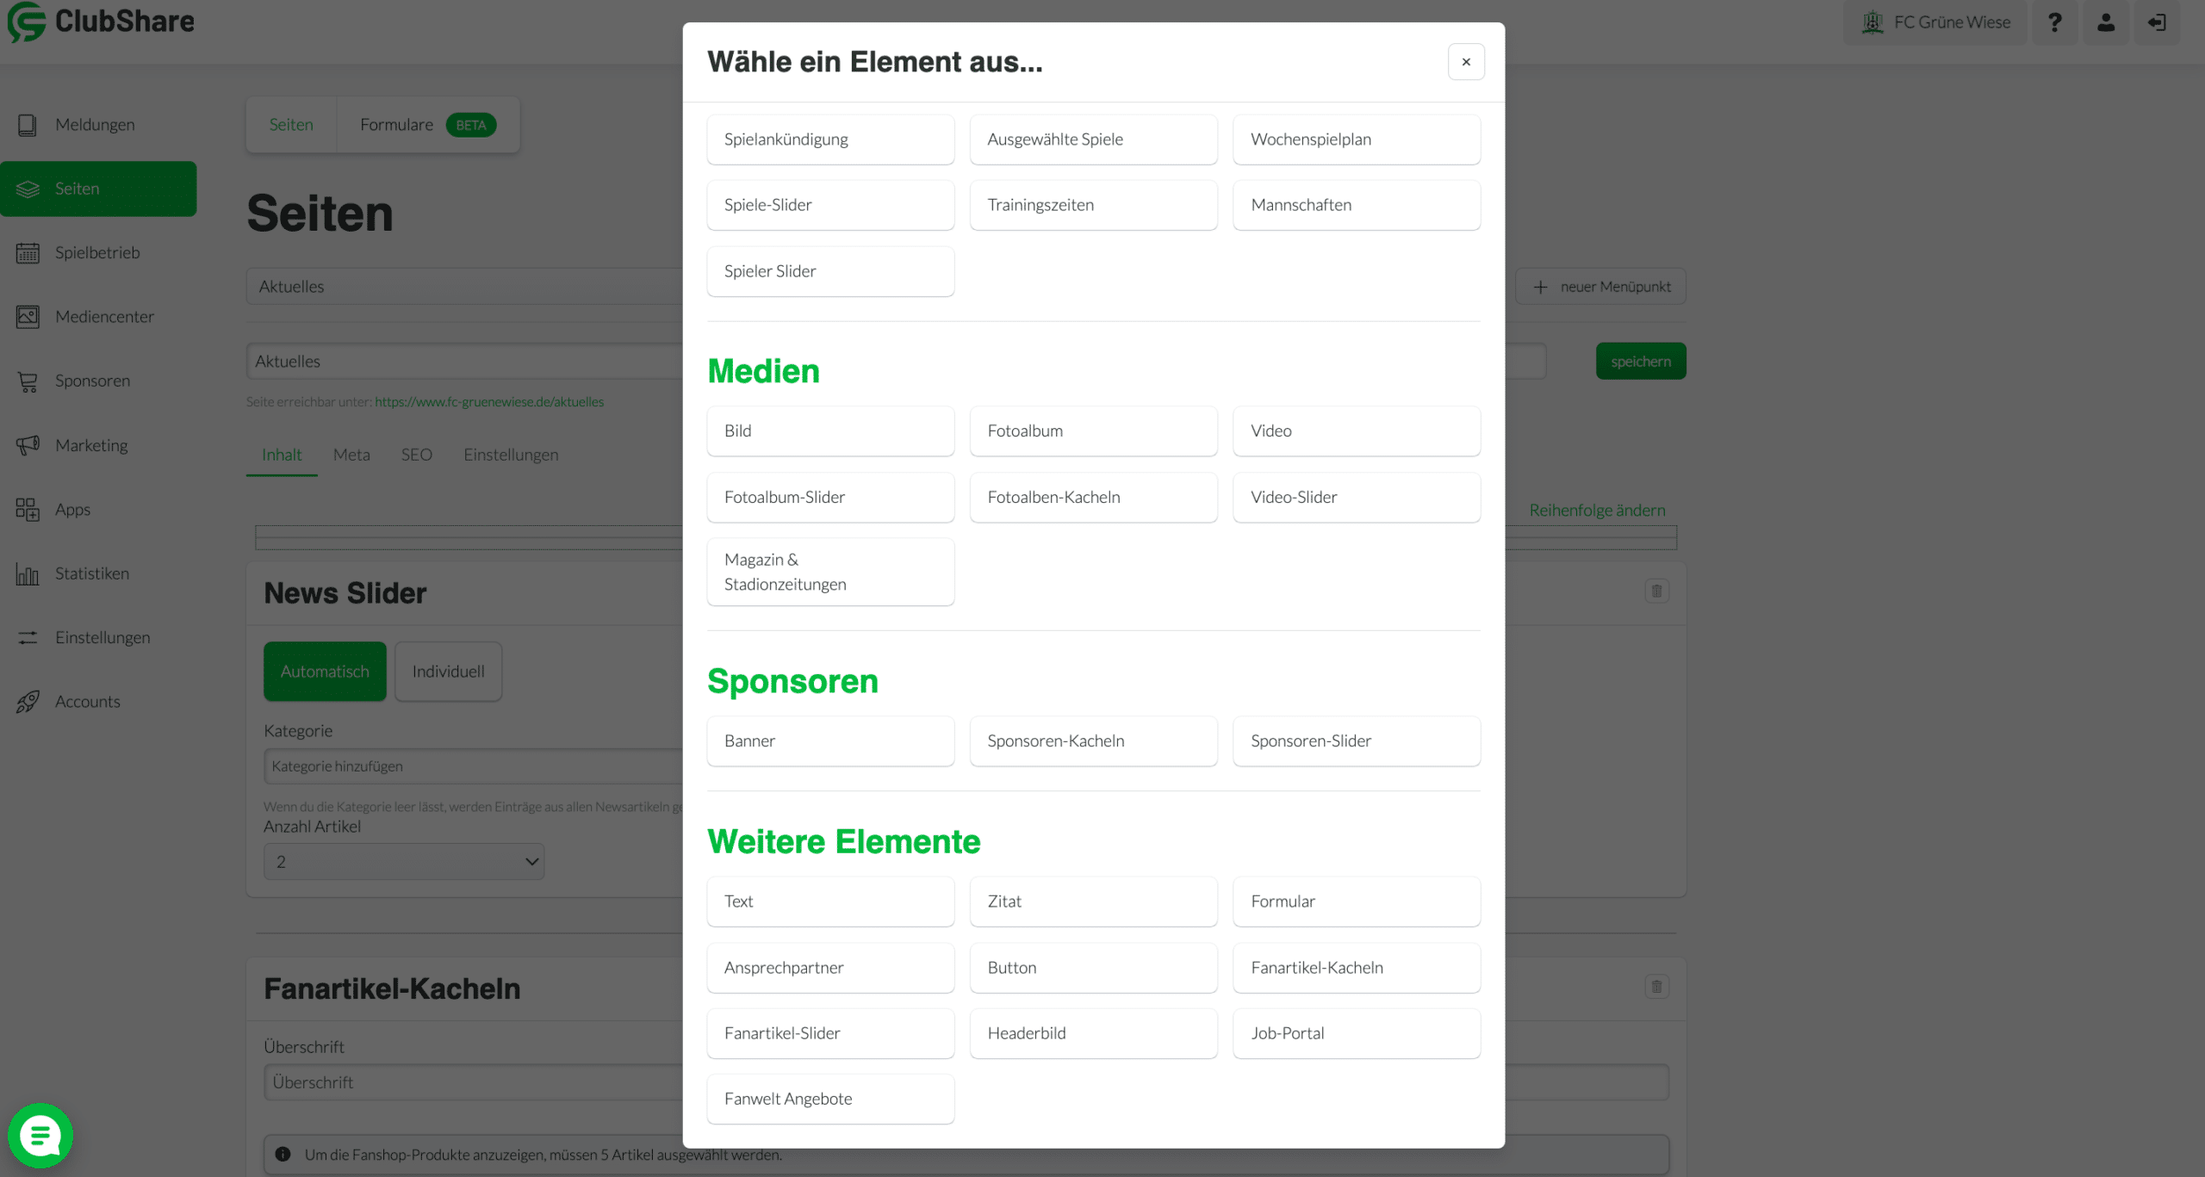The image size is (2205, 1177).
Task: Add the Spieler Slider element
Action: tap(830, 271)
